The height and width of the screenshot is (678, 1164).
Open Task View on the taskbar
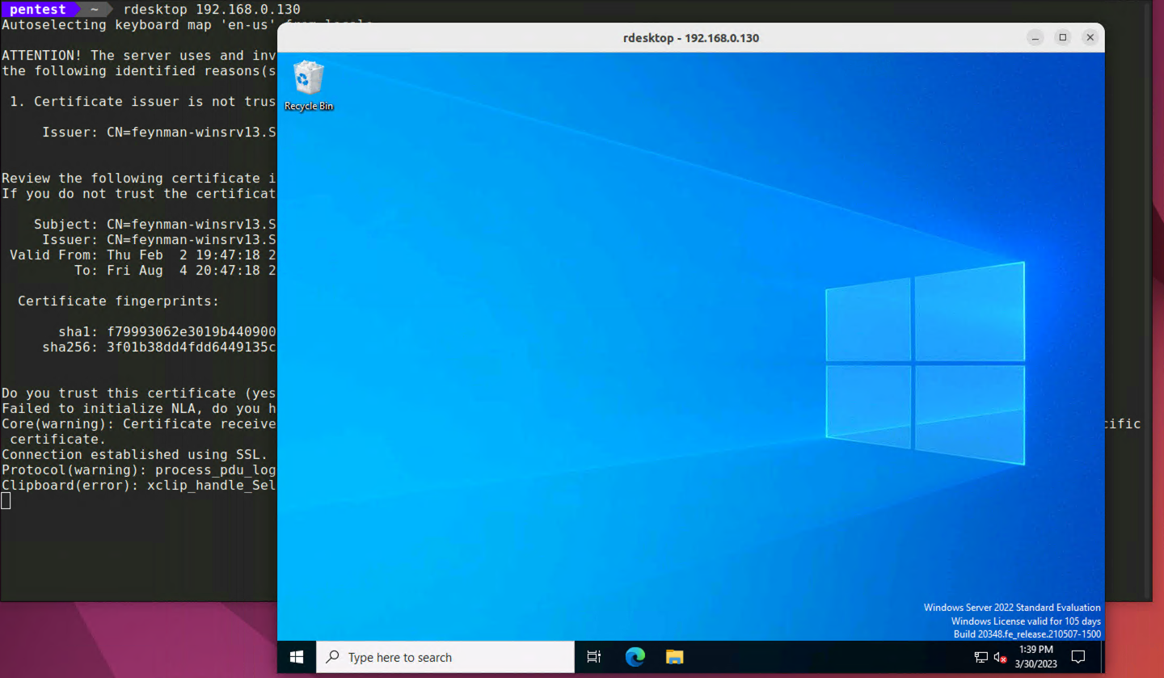pos(594,657)
